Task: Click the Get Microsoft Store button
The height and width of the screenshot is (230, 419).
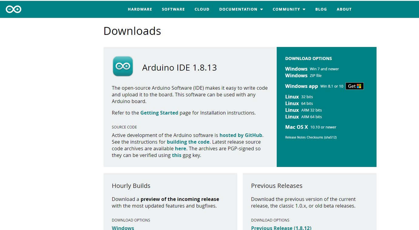Action: pos(355,86)
